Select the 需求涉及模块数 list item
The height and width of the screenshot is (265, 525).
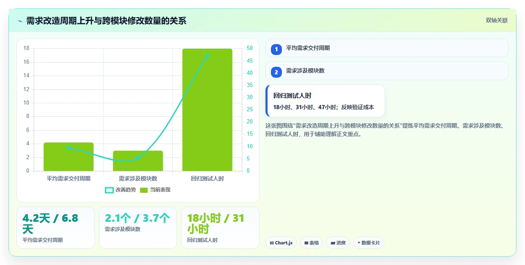coord(387,71)
